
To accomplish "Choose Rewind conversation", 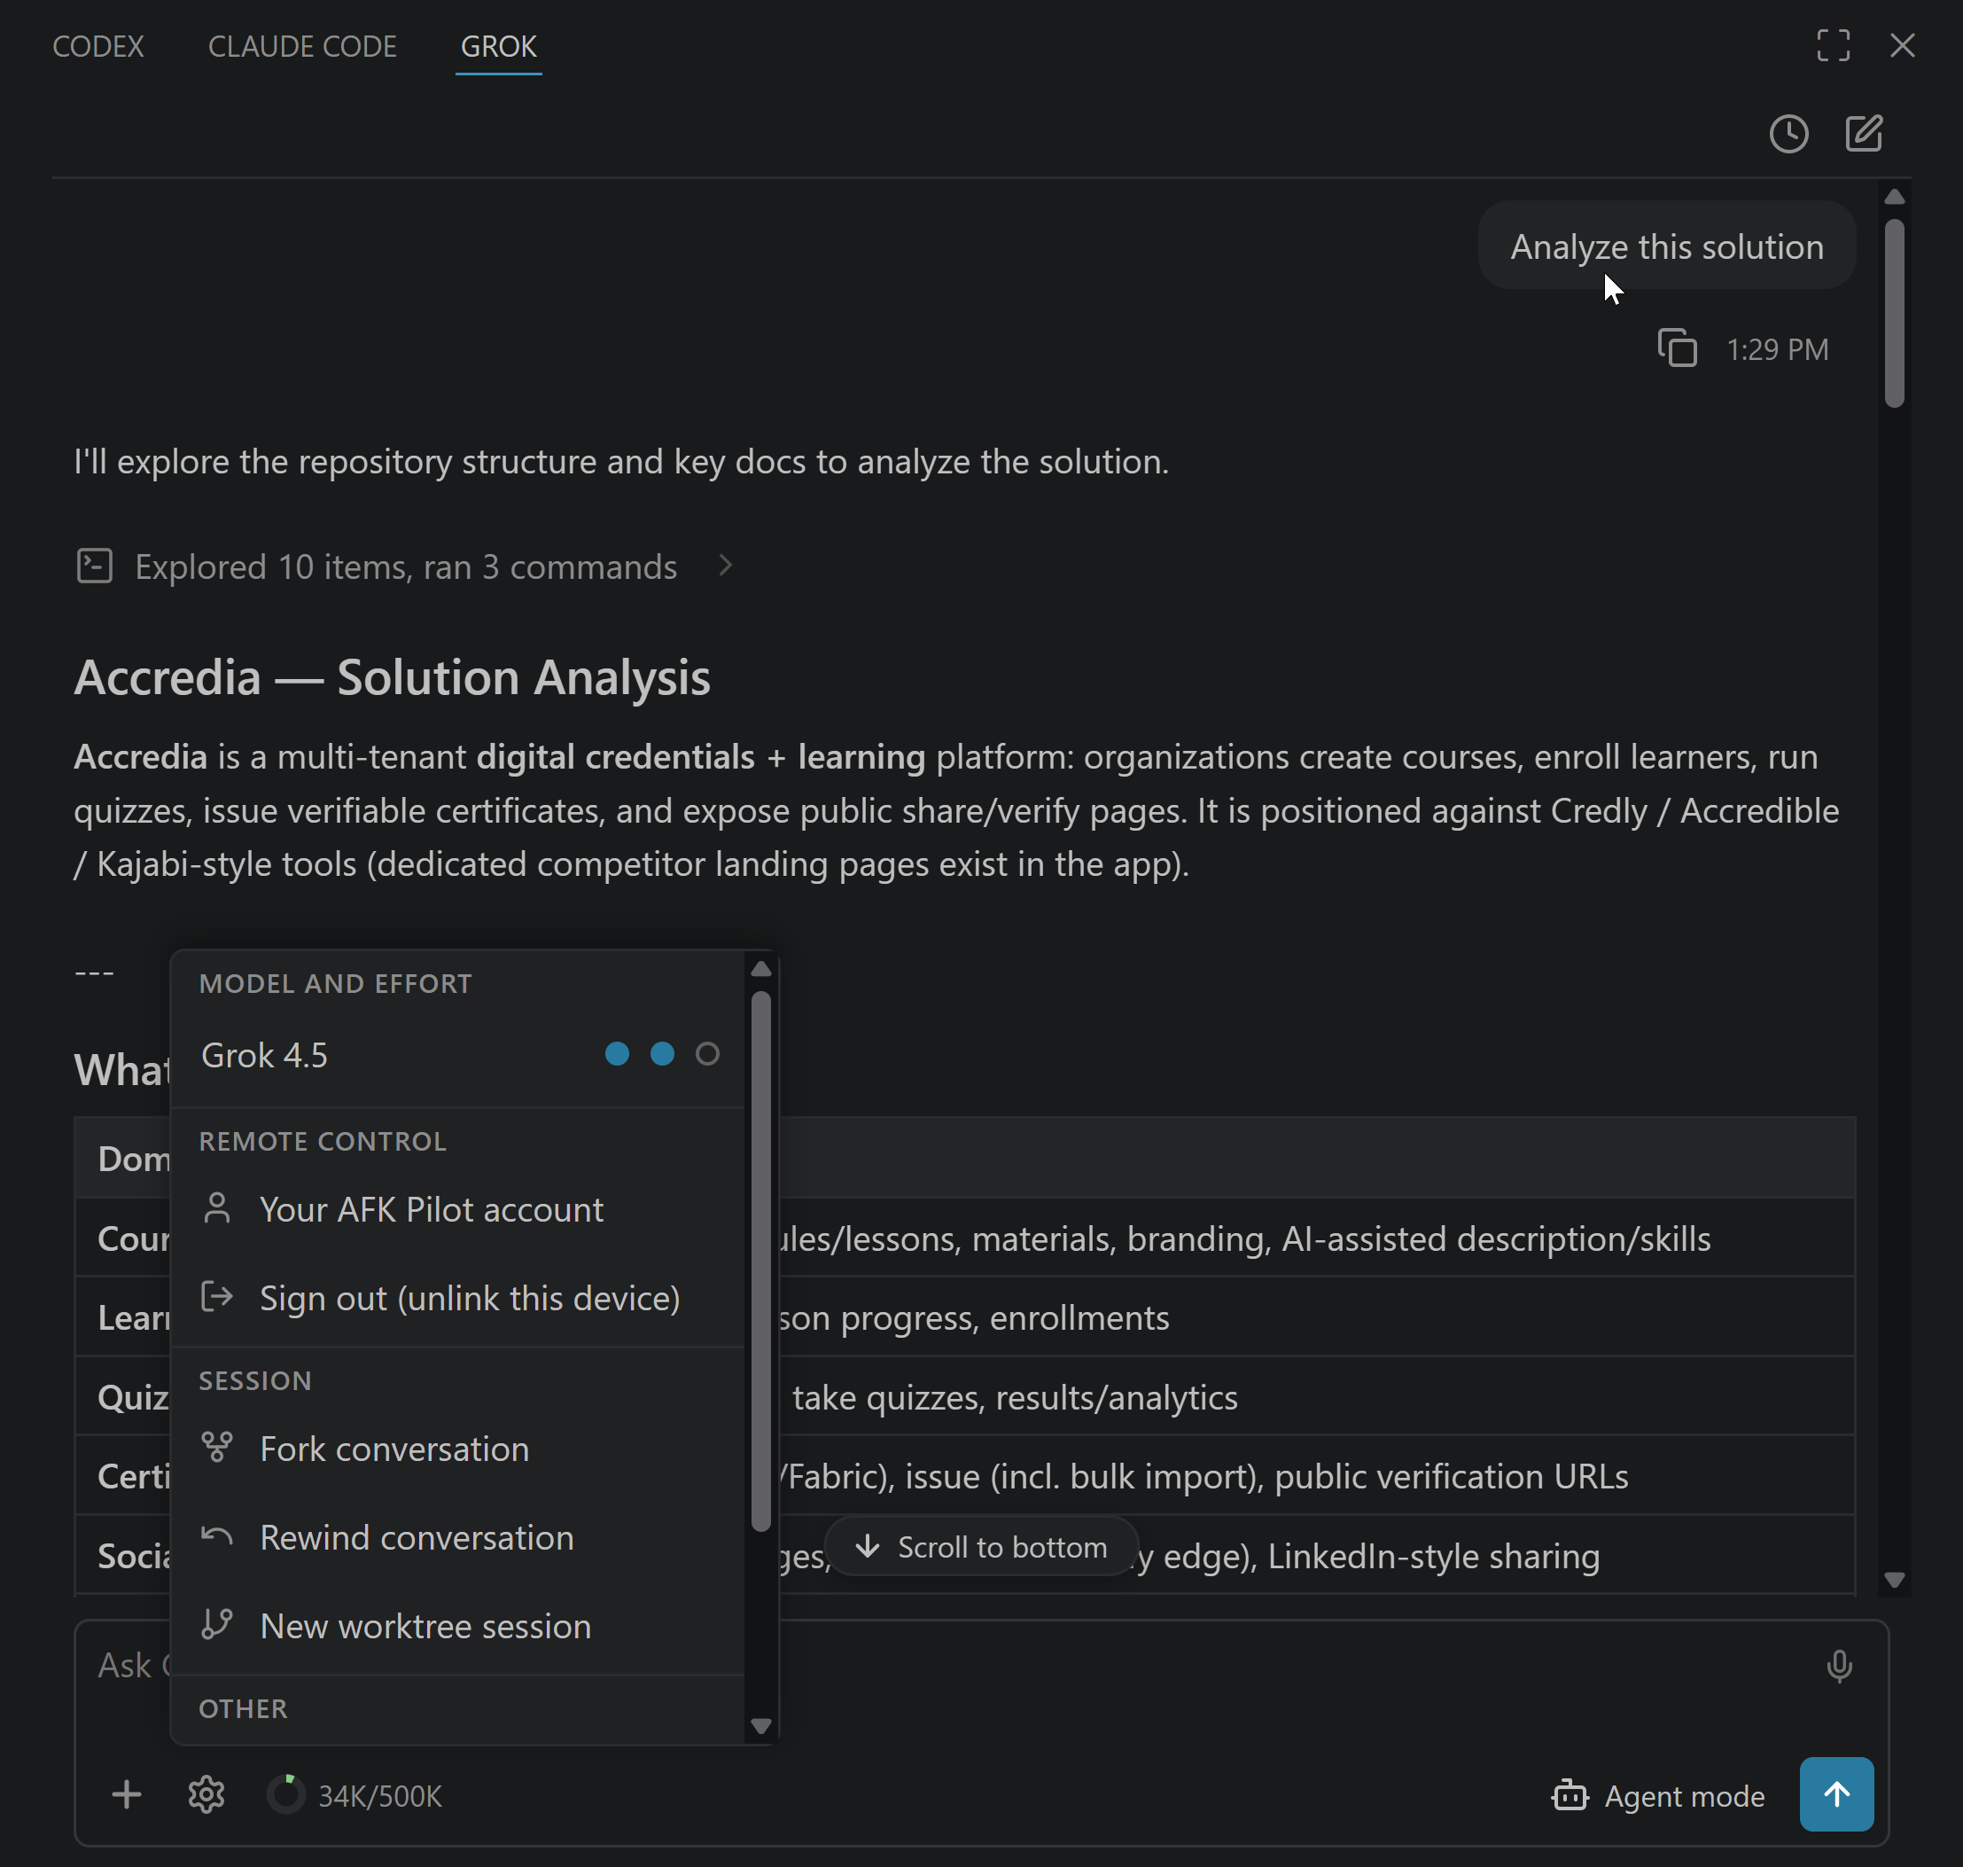I will tap(459, 1537).
